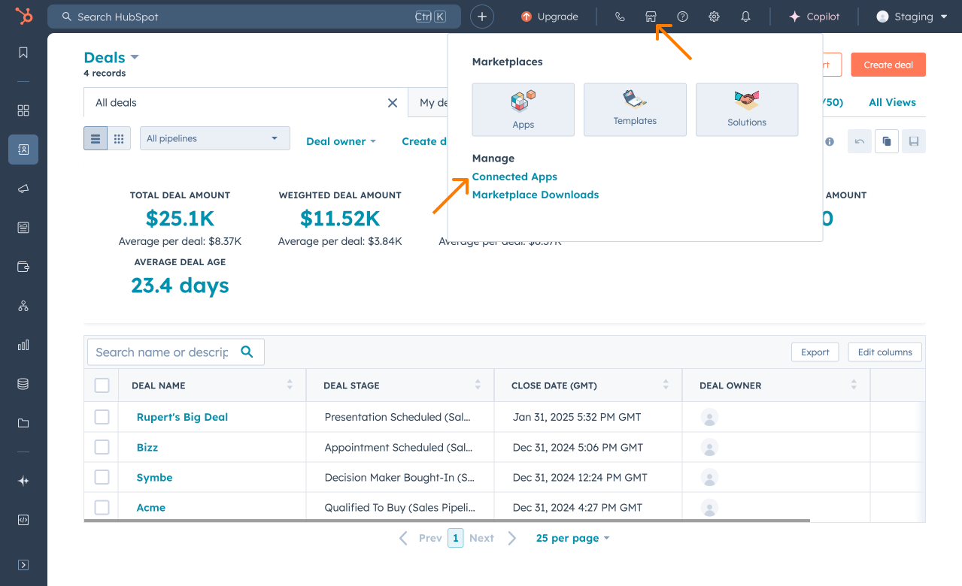
Task: Open the Deal owner filter dropdown
Action: (341, 141)
